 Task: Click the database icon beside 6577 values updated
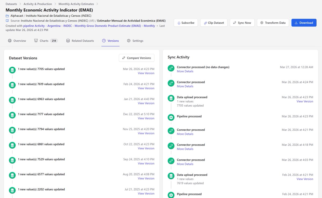click(x=12, y=175)
